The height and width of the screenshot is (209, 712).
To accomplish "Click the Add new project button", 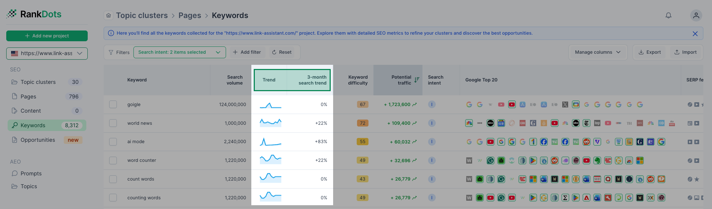I will tap(47, 36).
